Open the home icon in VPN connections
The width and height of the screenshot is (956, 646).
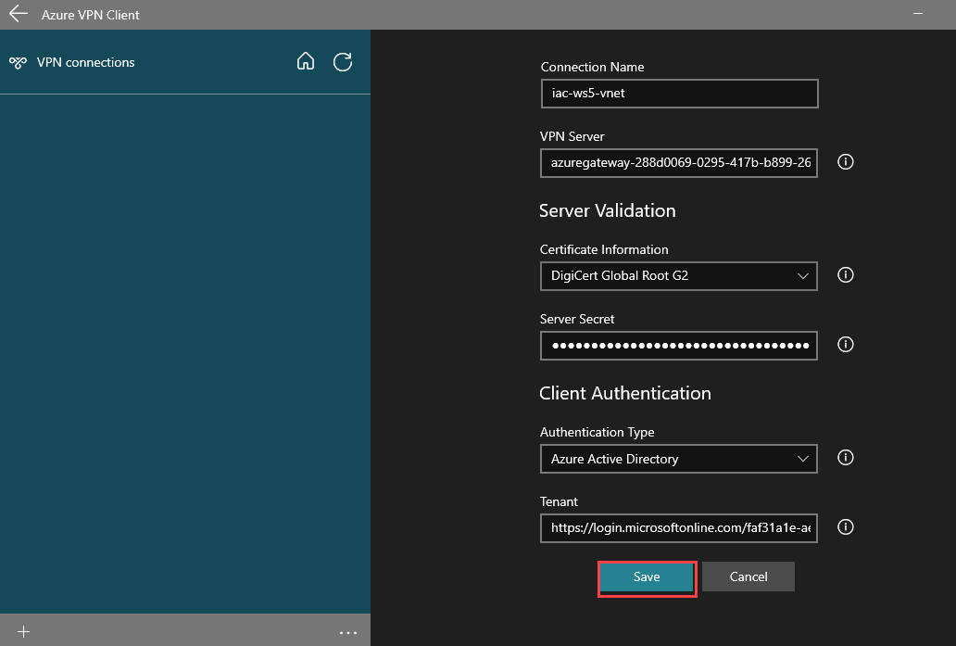pyautogui.click(x=306, y=61)
